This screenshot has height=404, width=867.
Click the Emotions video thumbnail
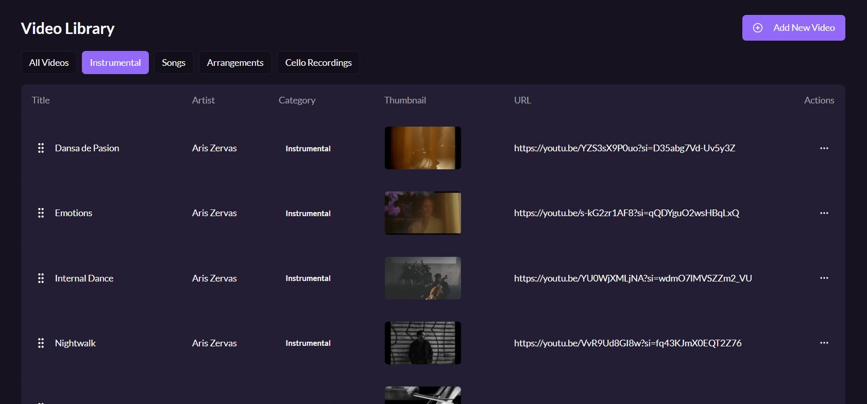coord(422,213)
